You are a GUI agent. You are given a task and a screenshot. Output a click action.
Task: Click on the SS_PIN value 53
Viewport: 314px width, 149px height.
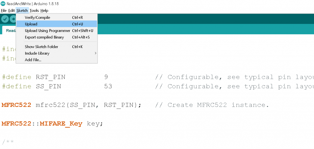(108, 86)
